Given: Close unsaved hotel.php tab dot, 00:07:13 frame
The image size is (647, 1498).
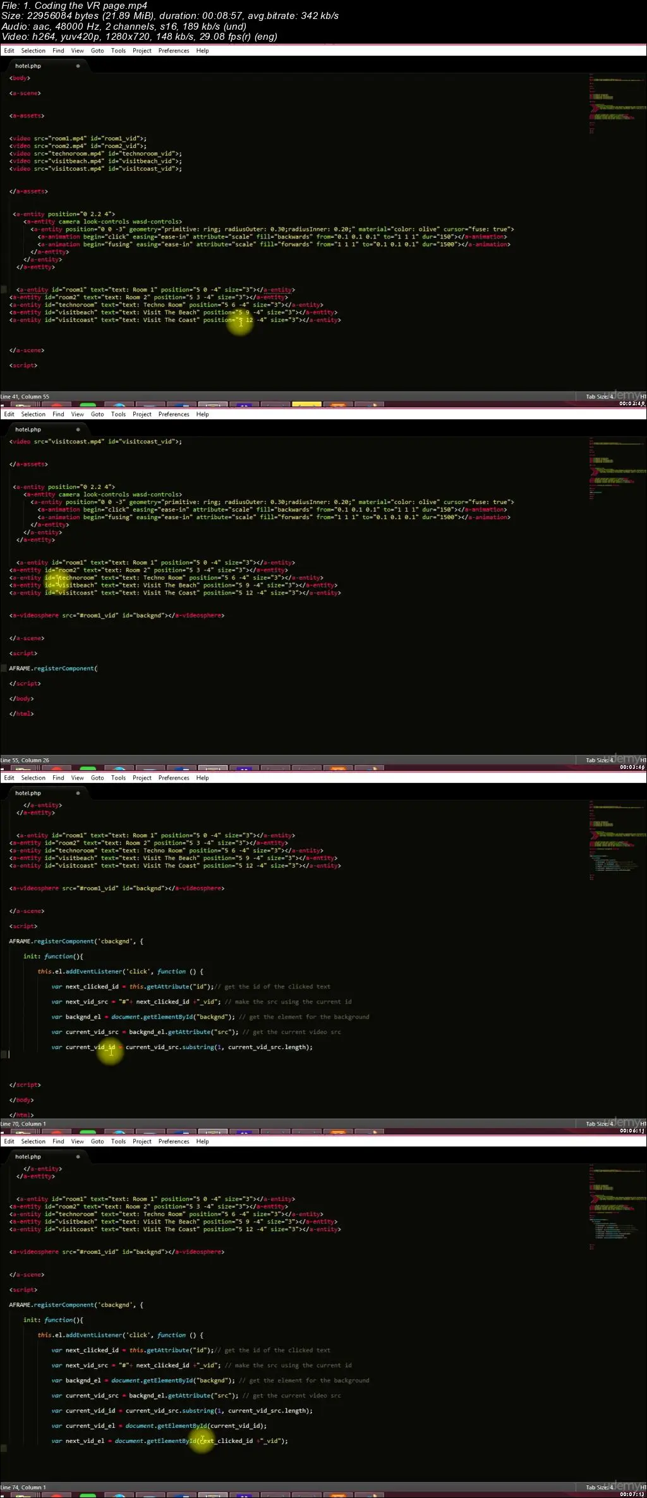Looking at the screenshot, I should click(x=78, y=1157).
